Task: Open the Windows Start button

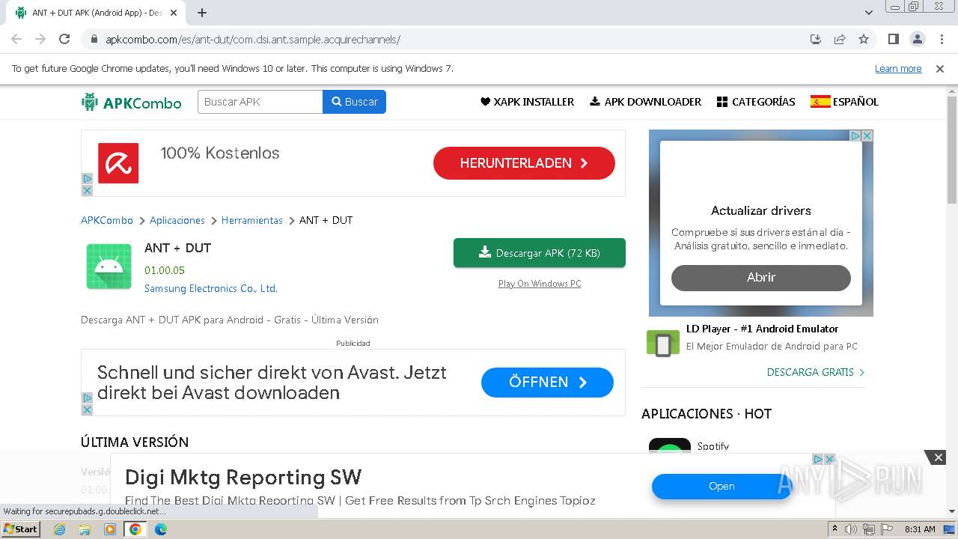Action: pyautogui.click(x=20, y=529)
